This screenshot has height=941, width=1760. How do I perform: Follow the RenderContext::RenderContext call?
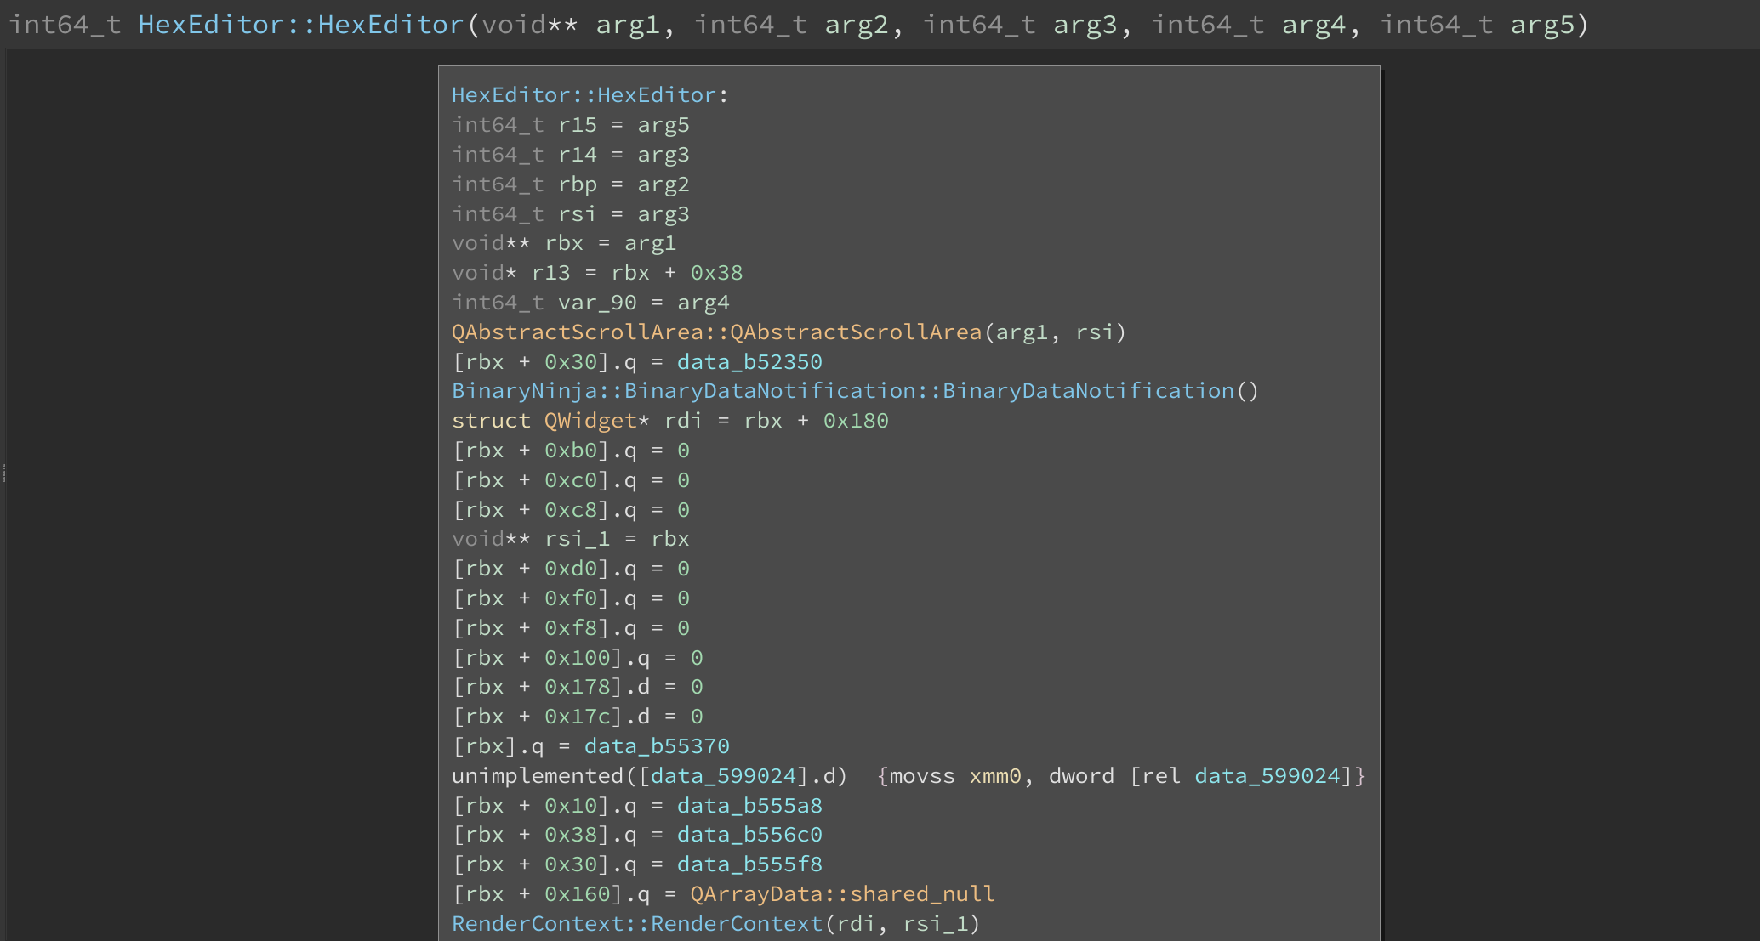point(637,923)
